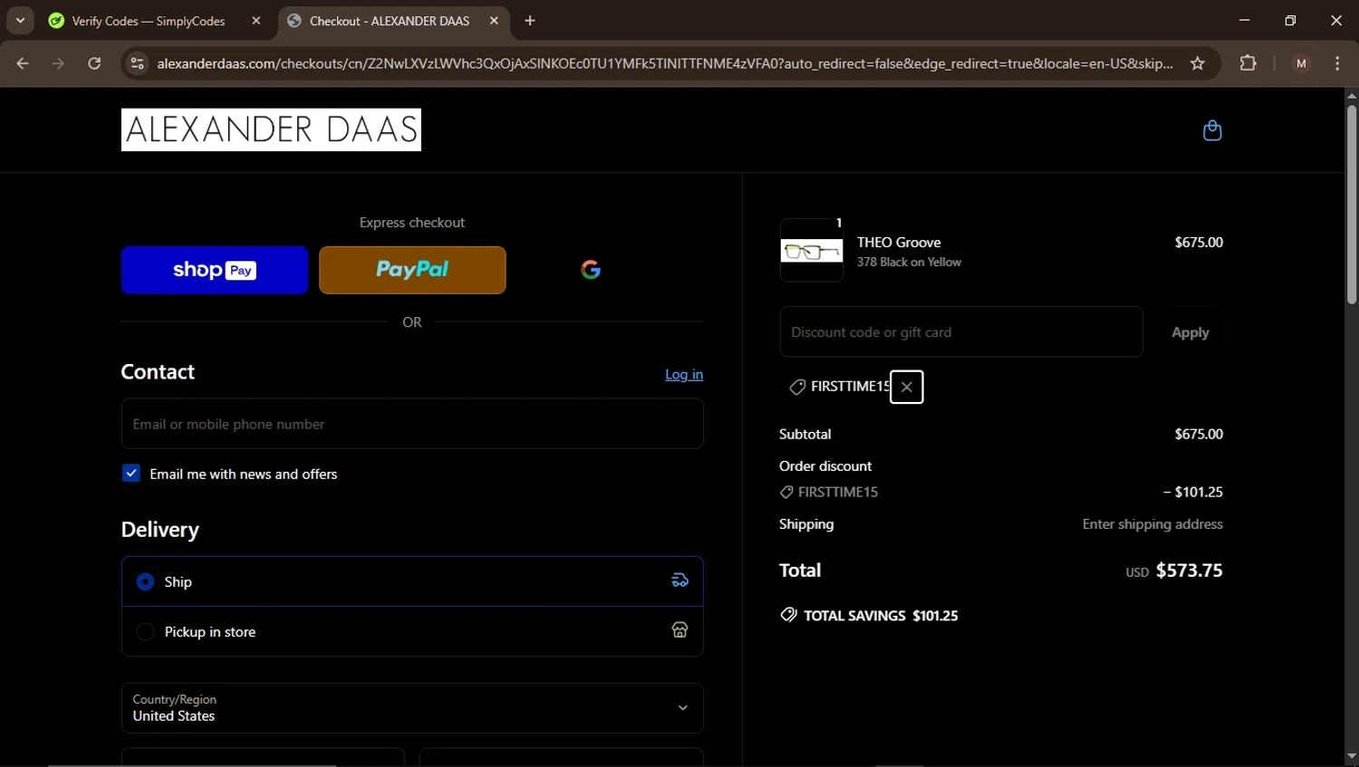Restore down the browser window

tap(1290, 20)
